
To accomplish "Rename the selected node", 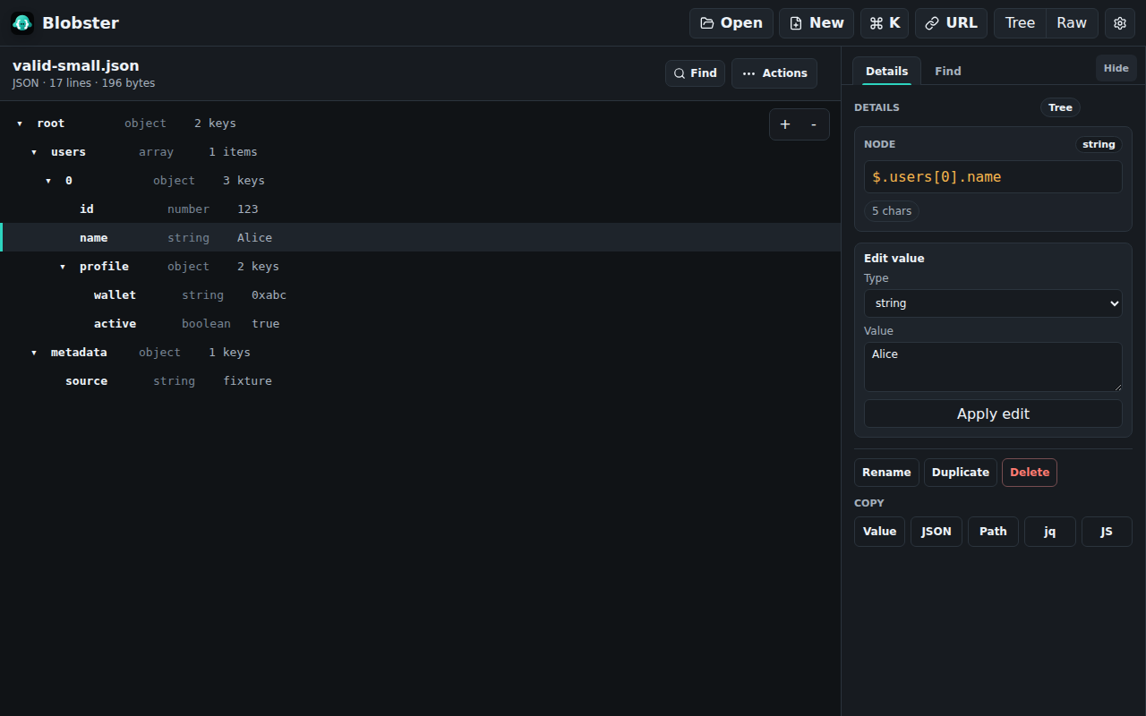I will click(x=886, y=473).
